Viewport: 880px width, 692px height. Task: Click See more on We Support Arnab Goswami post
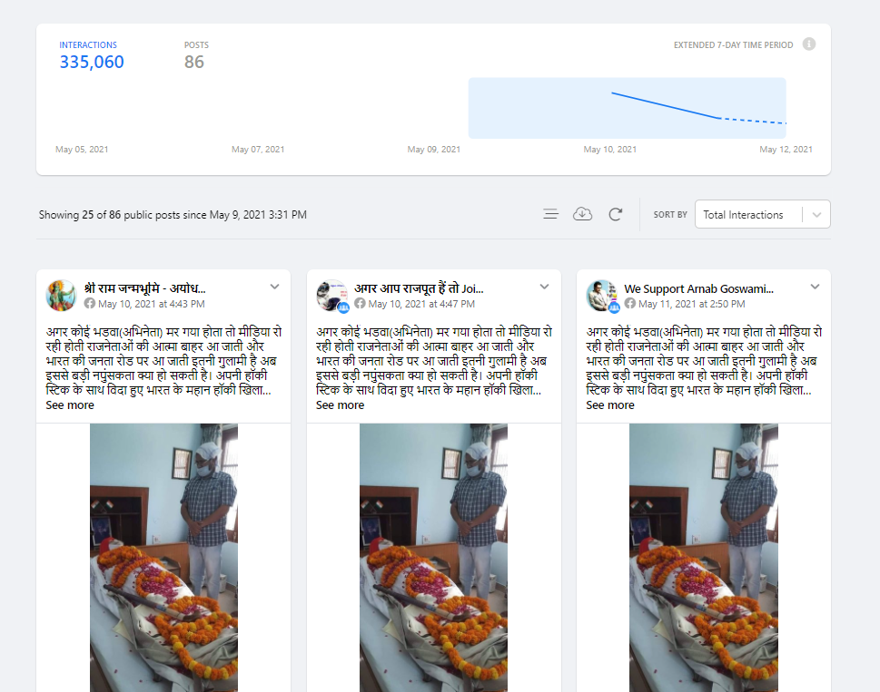pyautogui.click(x=610, y=405)
